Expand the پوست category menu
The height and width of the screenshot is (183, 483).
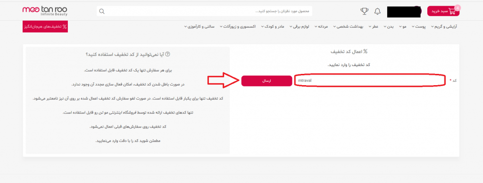[419, 27]
